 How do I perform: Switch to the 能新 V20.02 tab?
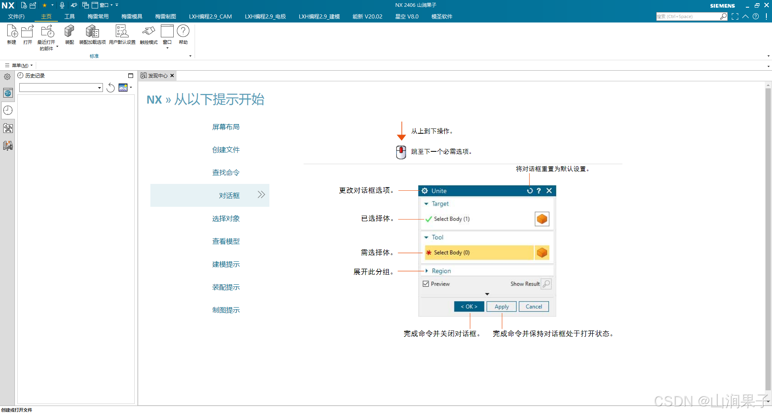(368, 16)
